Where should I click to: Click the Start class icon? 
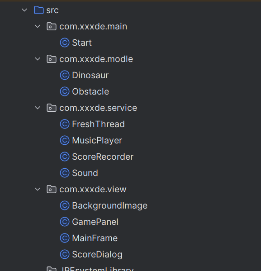click(65, 43)
